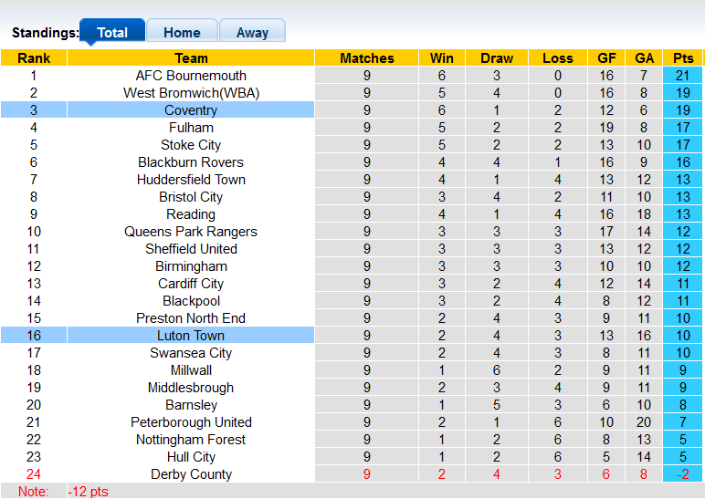The width and height of the screenshot is (705, 499).
Task: Open Blackburn Rovers team details
Action: (191, 162)
